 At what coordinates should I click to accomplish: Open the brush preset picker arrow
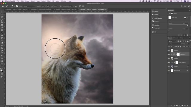pyautogui.click(x=14, y=6)
